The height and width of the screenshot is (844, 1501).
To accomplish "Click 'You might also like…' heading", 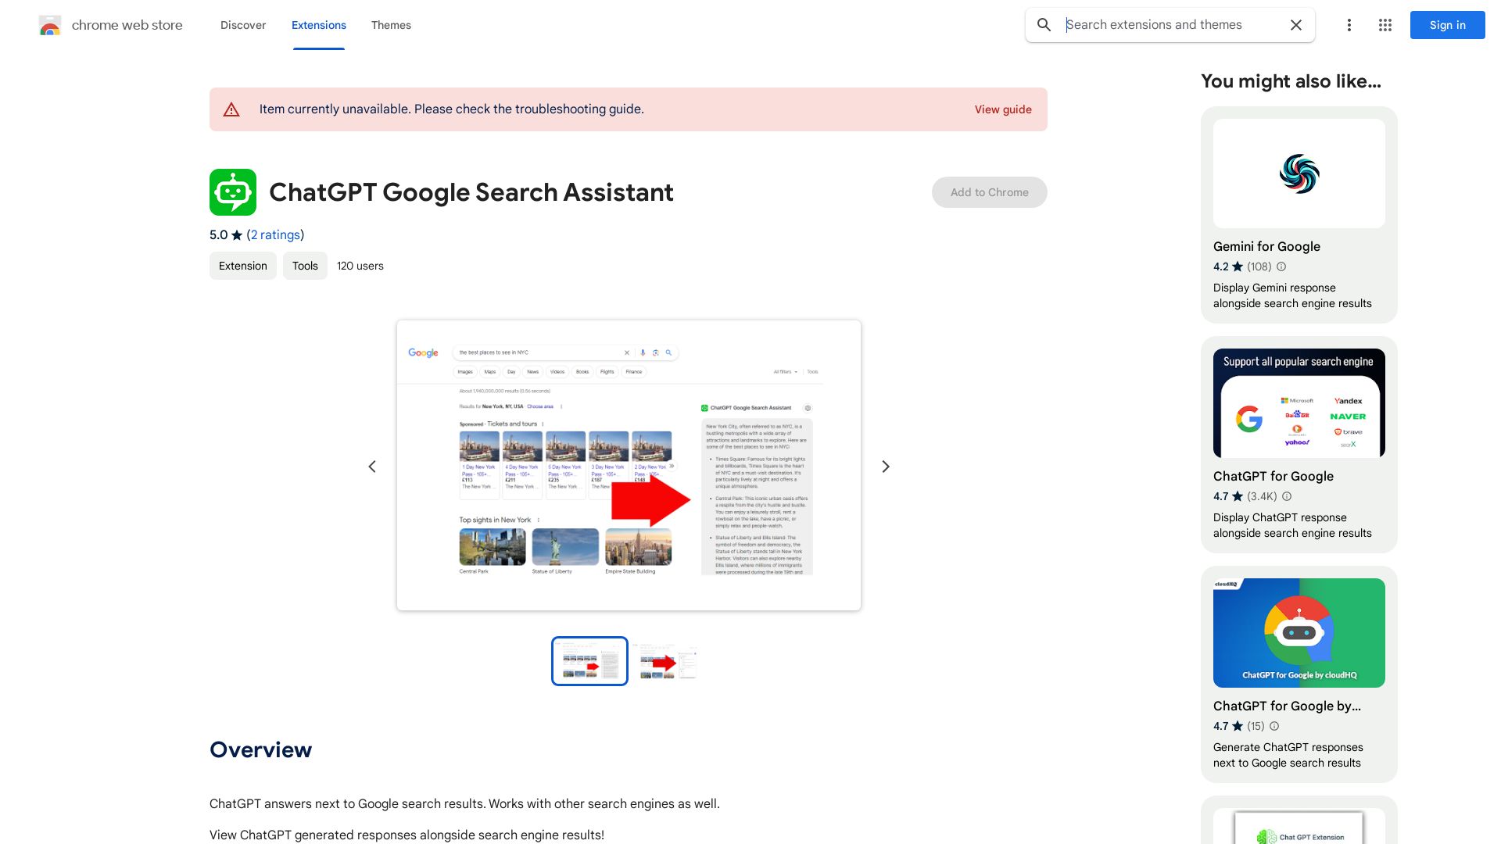I will click(1291, 81).
